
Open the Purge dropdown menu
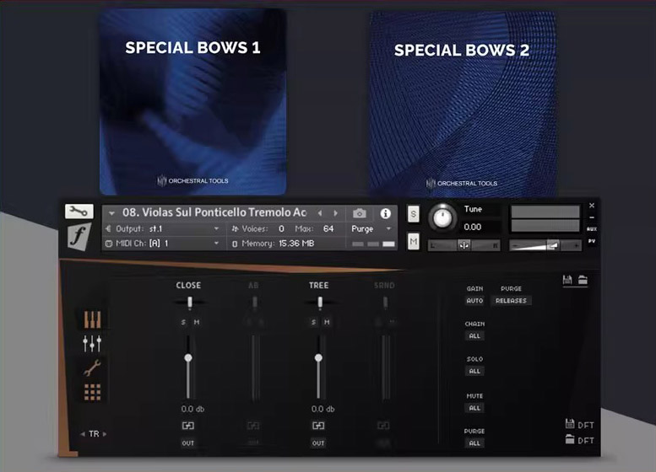pos(371,228)
